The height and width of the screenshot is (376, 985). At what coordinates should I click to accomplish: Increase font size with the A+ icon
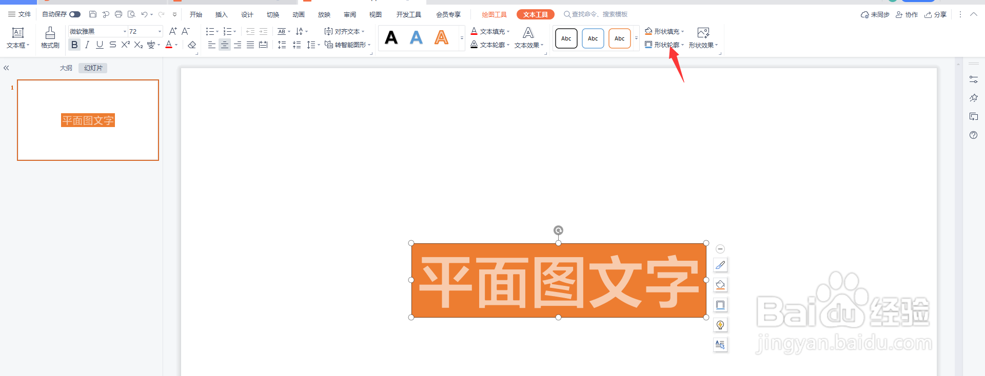point(173,31)
